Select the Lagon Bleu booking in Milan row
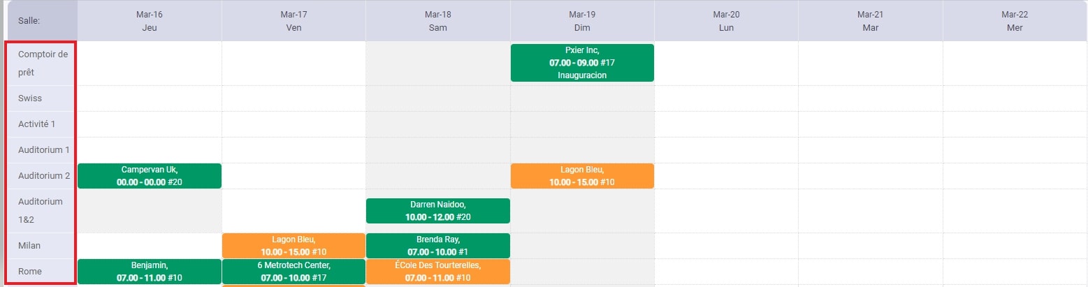The height and width of the screenshot is (287, 1088). [293, 246]
